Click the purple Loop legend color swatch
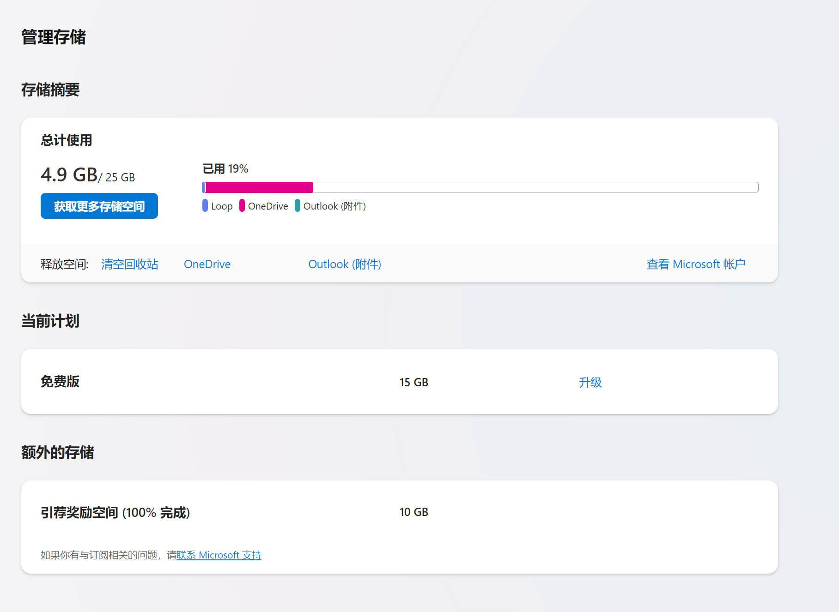This screenshot has height=612, width=839. (205, 206)
